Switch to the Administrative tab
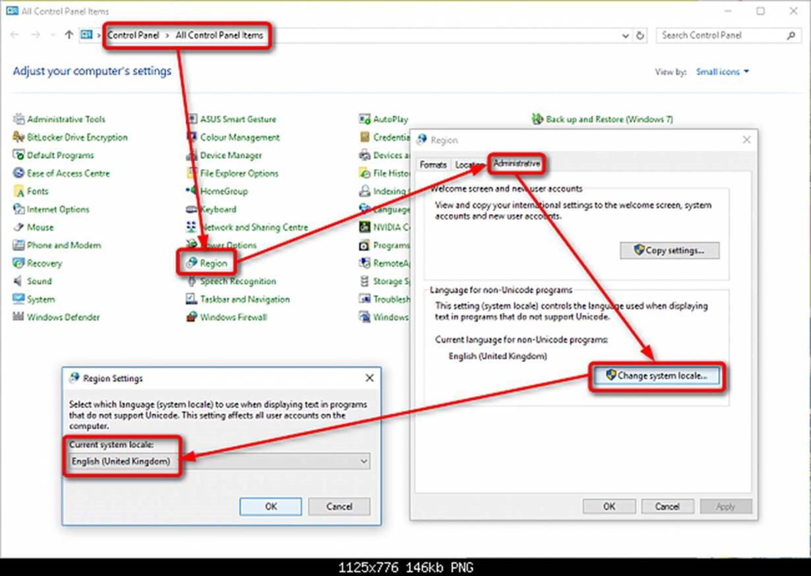The image size is (811, 576). tap(517, 163)
